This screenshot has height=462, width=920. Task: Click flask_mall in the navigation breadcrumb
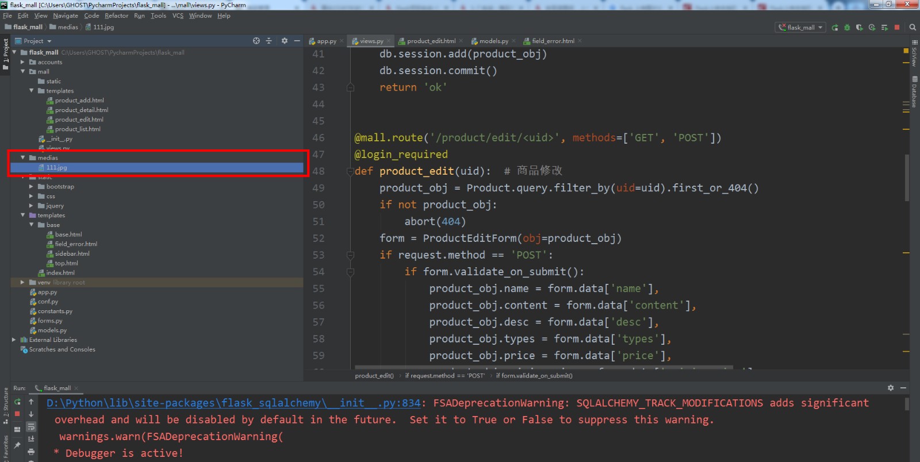[x=24, y=27]
